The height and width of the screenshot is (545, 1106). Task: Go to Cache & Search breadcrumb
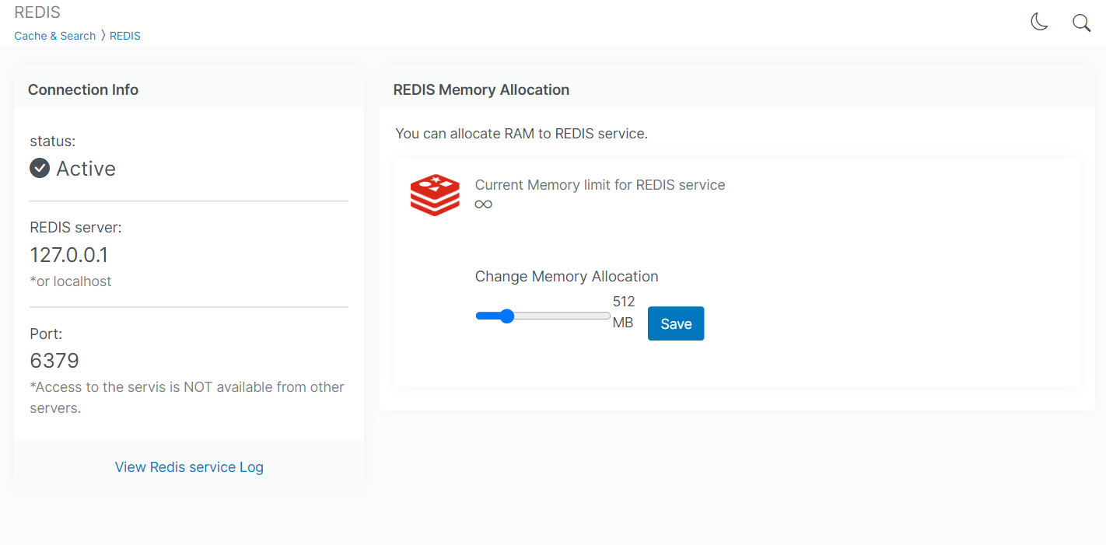(x=55, y=36)
